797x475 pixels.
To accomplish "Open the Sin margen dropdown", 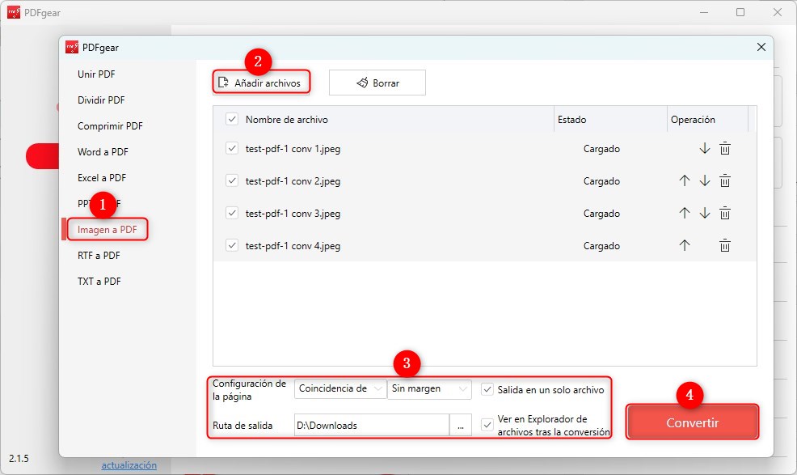I will 429,389.
